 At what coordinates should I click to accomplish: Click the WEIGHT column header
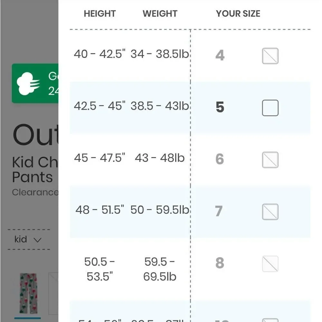point(160,14)
